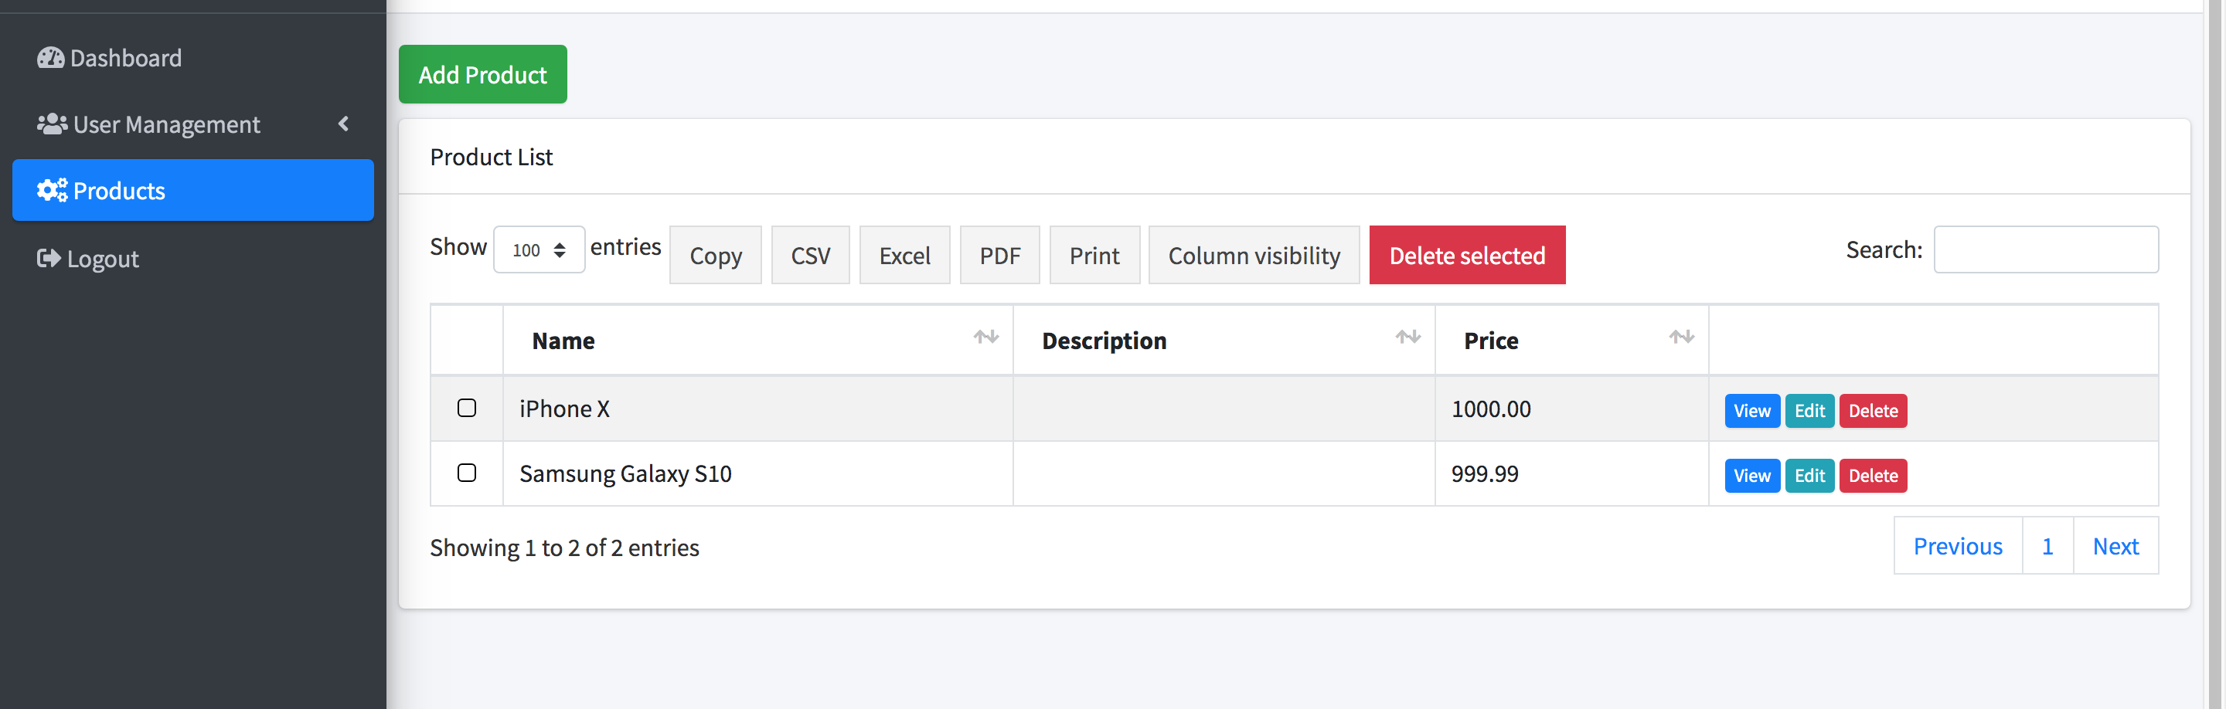Go to the Next page link

(x=2115, y=546)
